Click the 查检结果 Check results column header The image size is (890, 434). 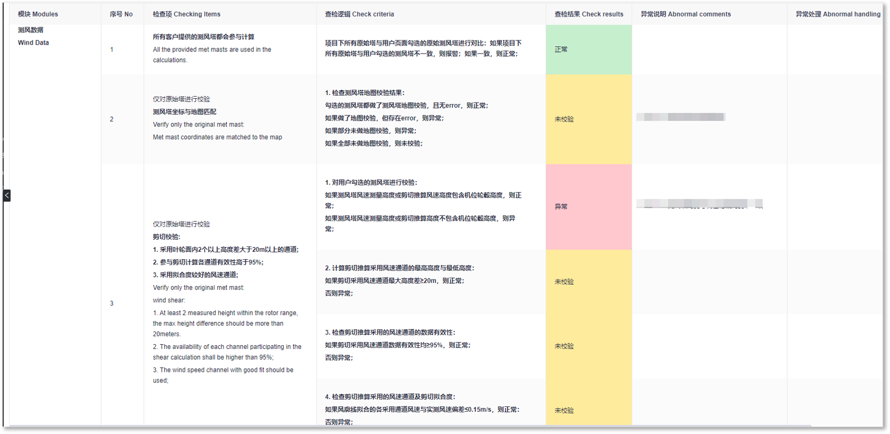tap(589, 14)
